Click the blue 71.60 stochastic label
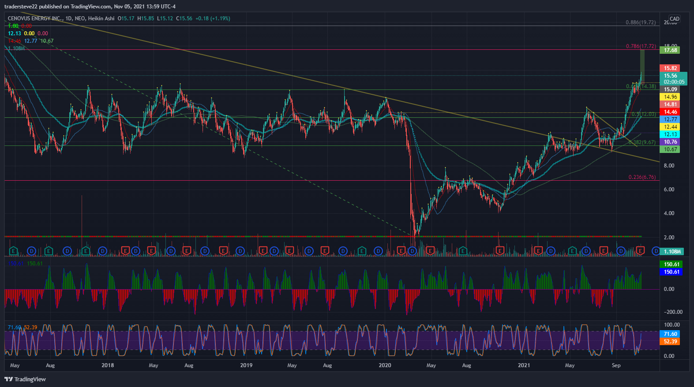Image resolution: width=694 pixels, height=387 pixels. click(x=670, y=334)
